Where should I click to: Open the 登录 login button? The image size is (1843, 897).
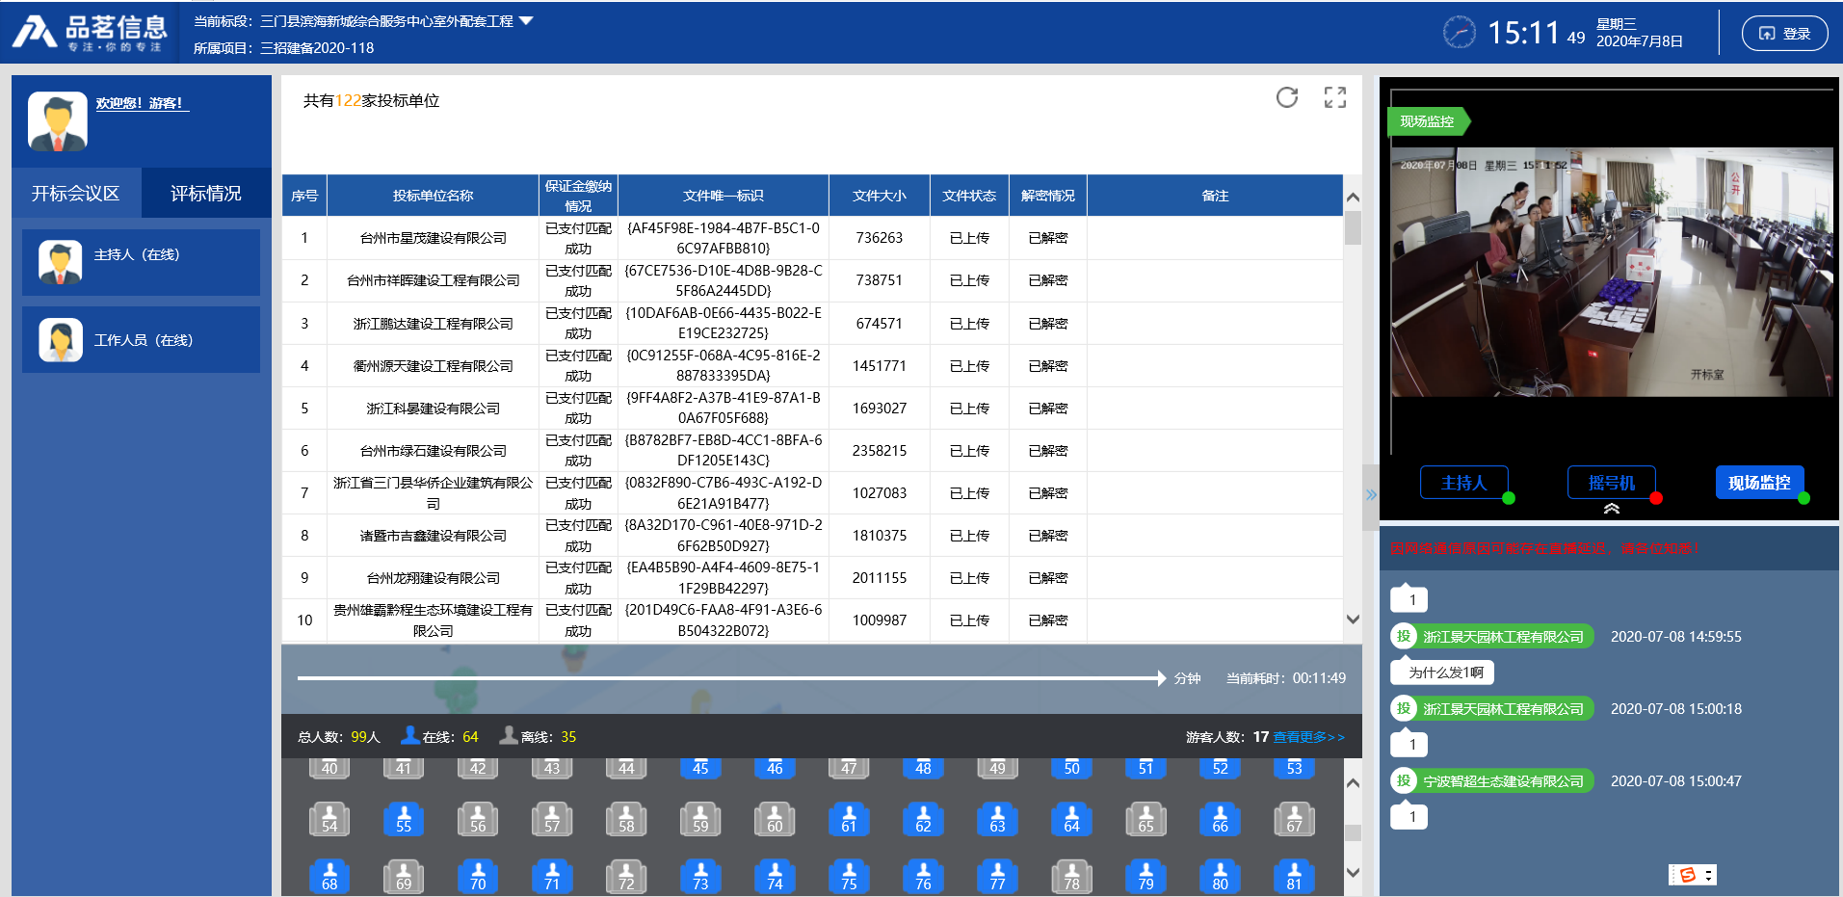pos(1784,34)
